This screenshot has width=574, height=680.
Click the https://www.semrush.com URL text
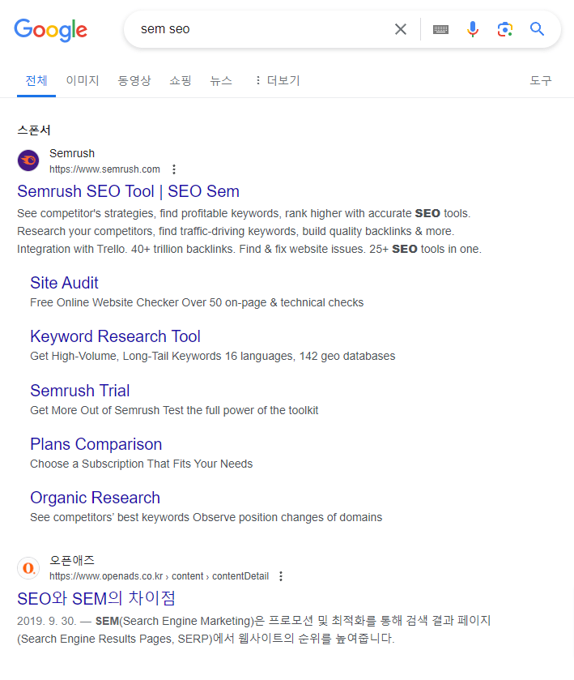104,169
